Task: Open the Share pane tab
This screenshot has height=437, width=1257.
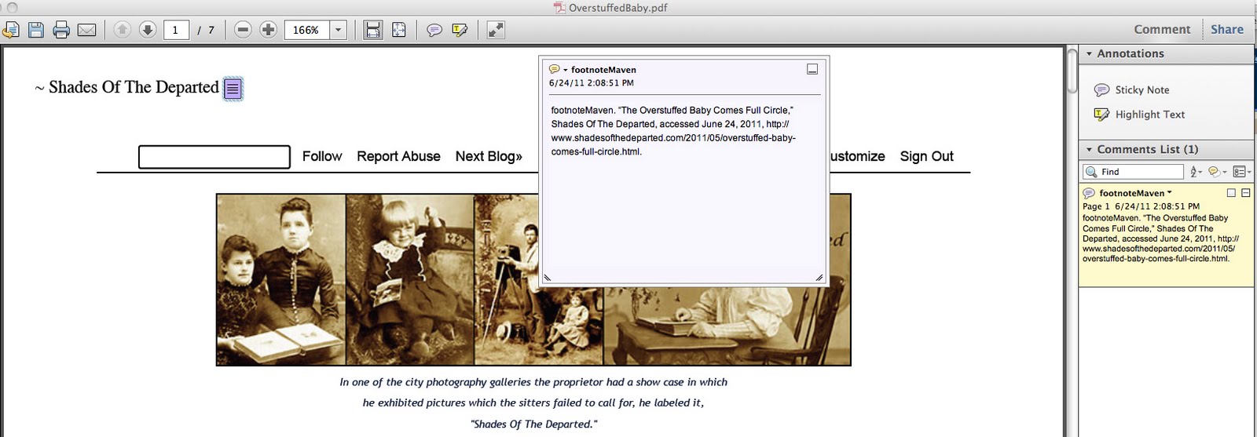Action: (1226, 30)
